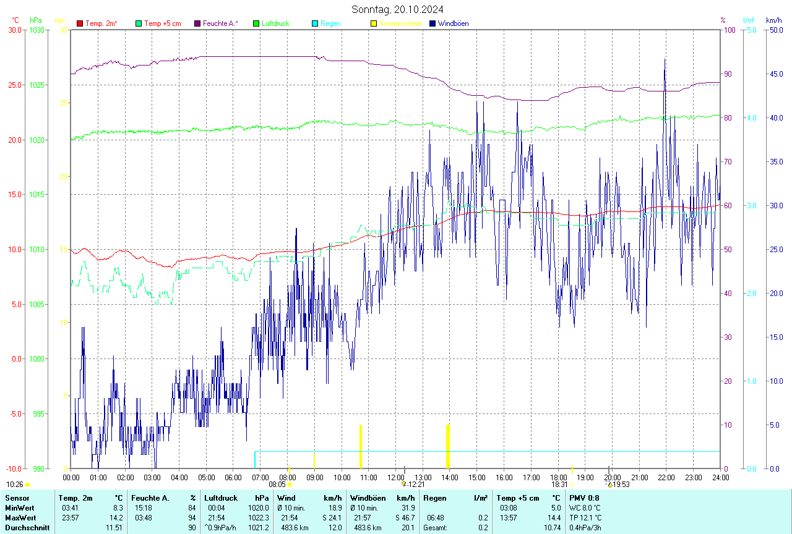Click the 30.0 °C axis label
The width and height of the screenshot is (792, 534).
click(x=15, y=30)
